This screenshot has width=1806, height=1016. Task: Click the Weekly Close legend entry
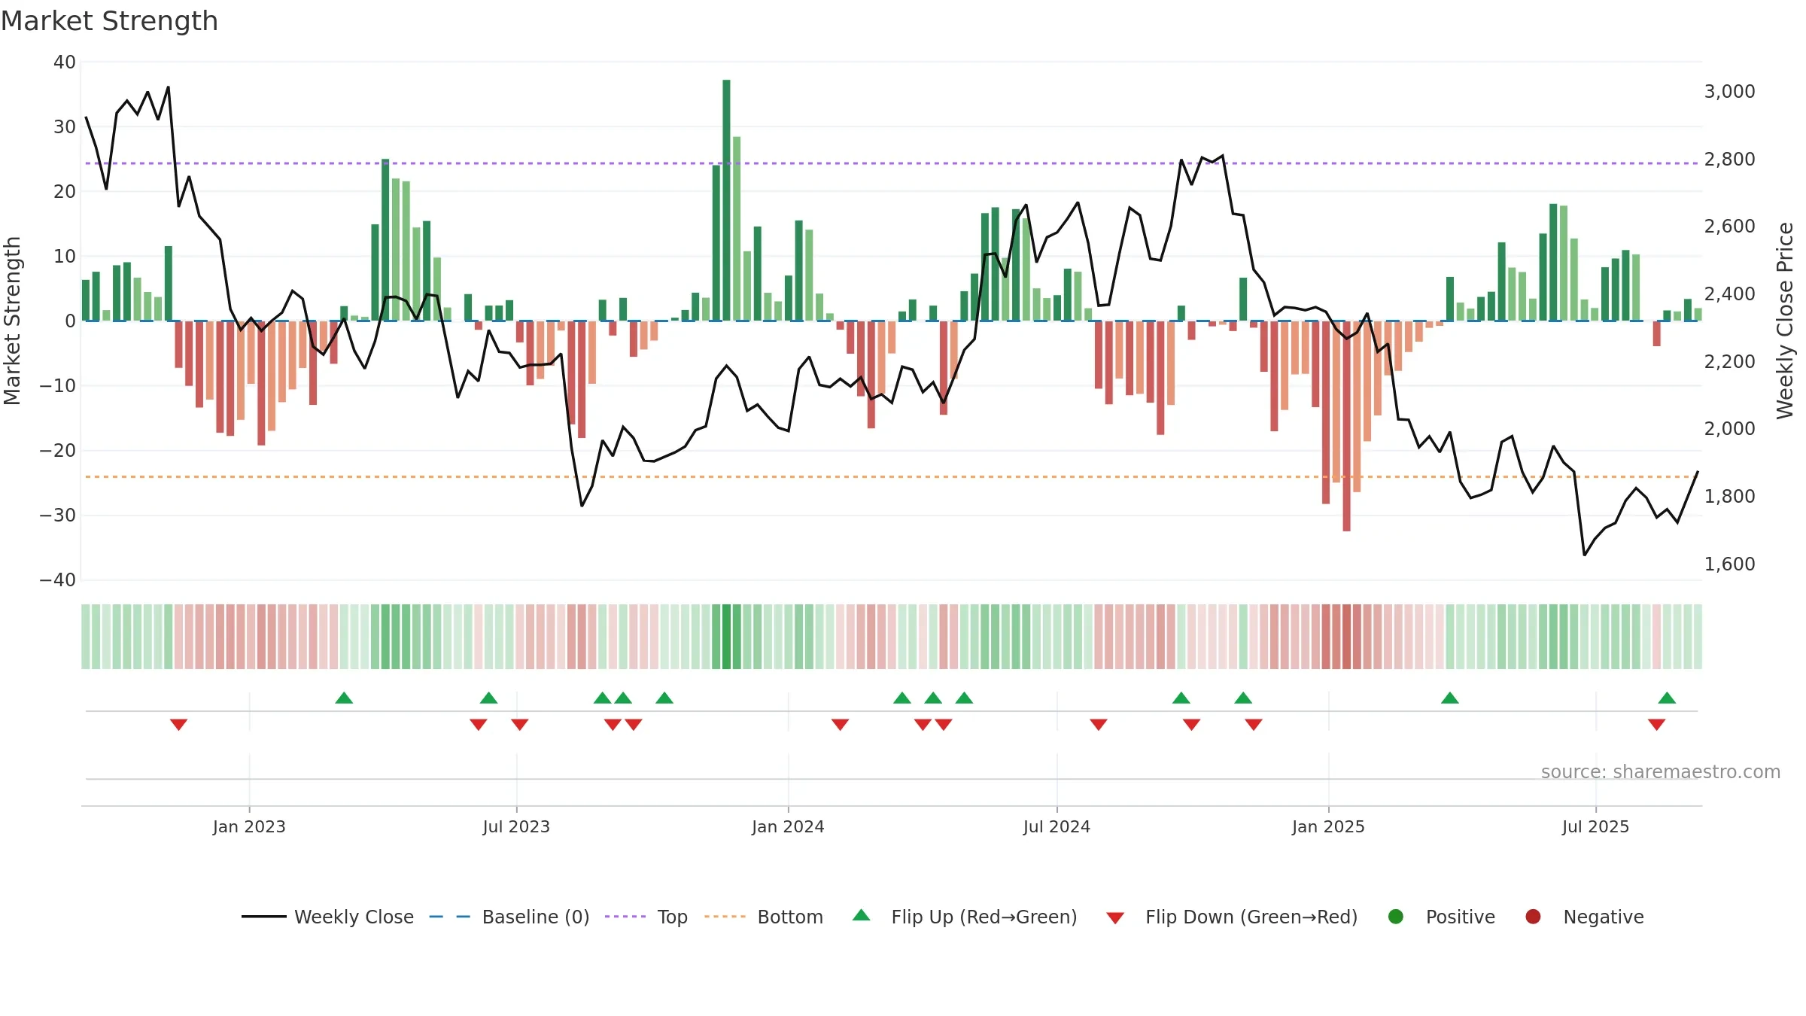tap(327, 917)
